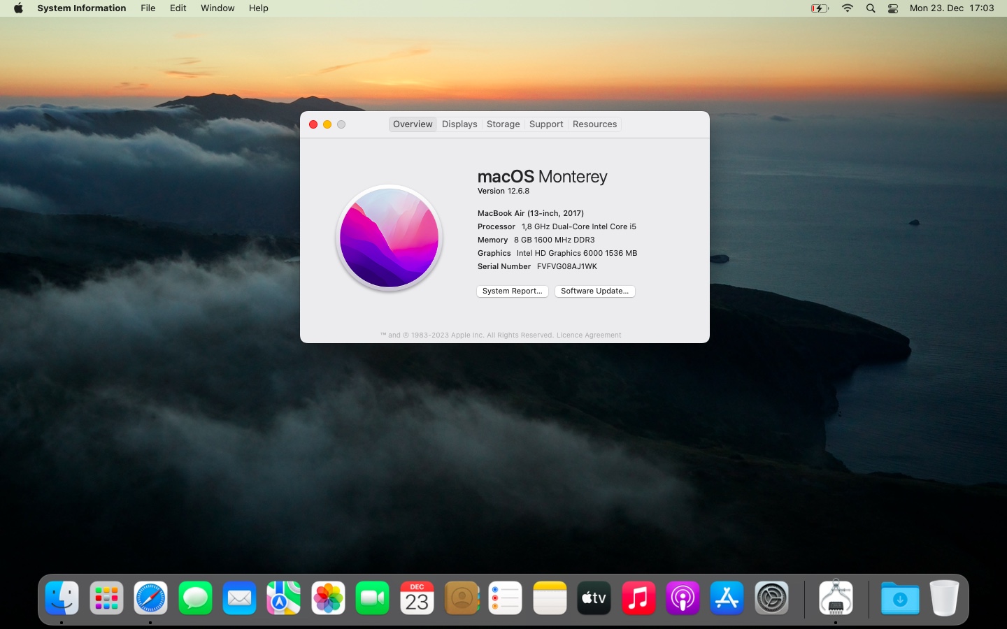This screenshot has height=629, width=1007.
Task: Open the Licence Agreement link
Action: click(589, 335)
